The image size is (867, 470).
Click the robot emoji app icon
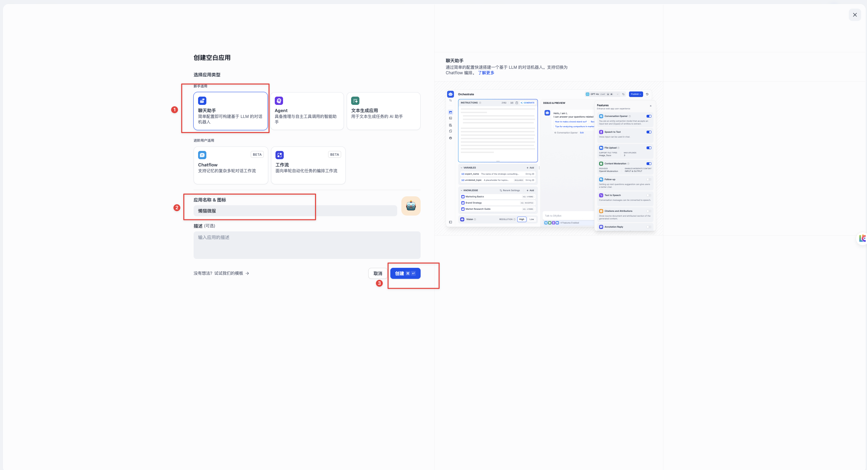[411, 206]
